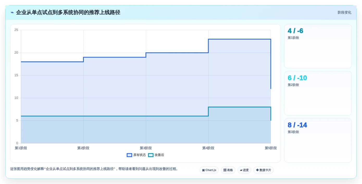Screen dimensions: 362x184
Task: Open the 6 / -10 第2阶段 card
Action: click(x=318, y=93)
